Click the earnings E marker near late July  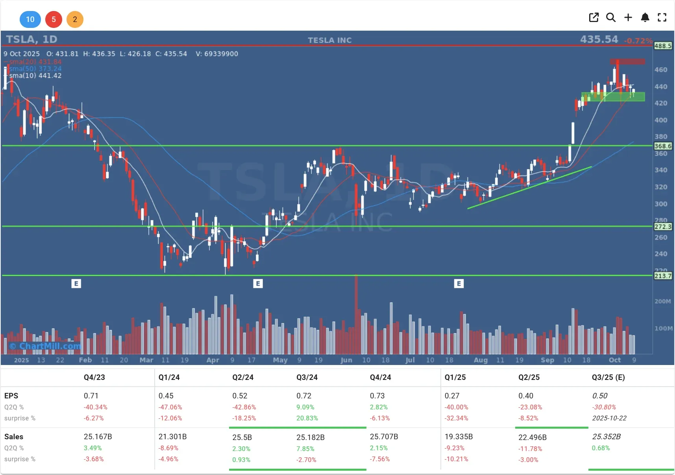[x=459, y=283]
